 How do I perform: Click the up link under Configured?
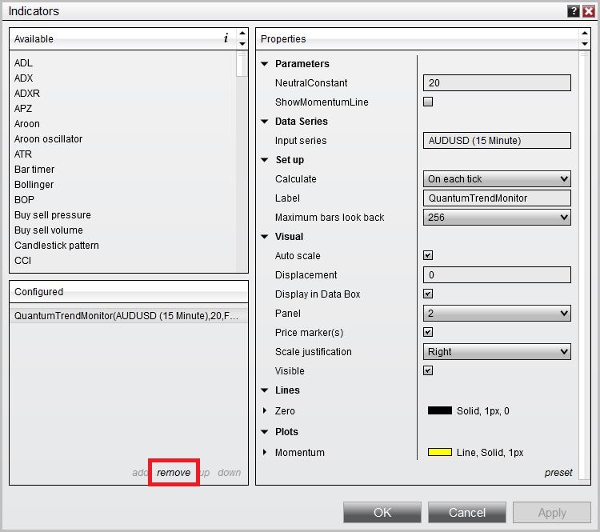pos(205,472)
